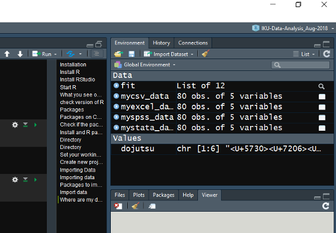Open the Global Environment dropdown
Viewport: 336px width, 233px height.
click(145, 64)
